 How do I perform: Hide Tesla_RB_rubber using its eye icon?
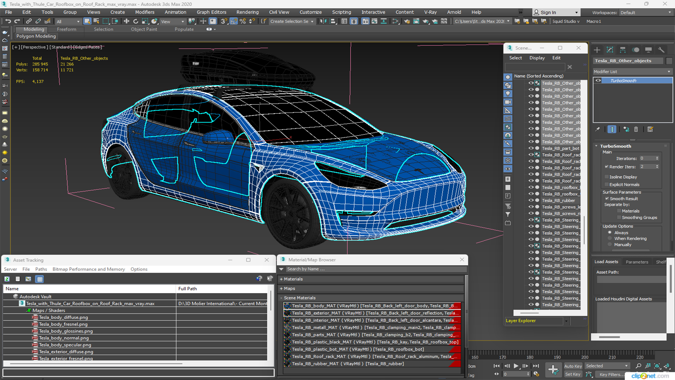(x=531, y=201)
